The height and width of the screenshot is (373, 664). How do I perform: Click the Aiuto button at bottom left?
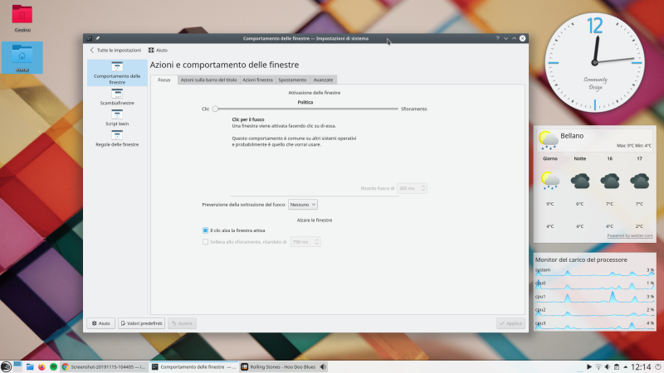(100, 323)
